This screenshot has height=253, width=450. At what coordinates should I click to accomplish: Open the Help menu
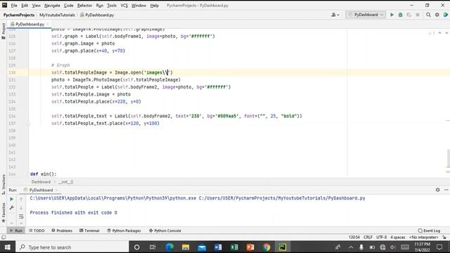tap(154, 6)
